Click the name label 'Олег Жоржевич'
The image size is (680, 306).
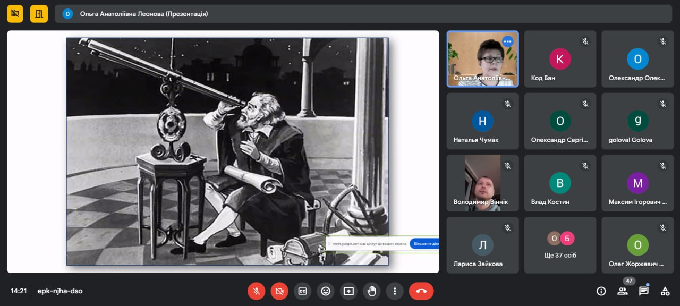click(x=636, y=264)
